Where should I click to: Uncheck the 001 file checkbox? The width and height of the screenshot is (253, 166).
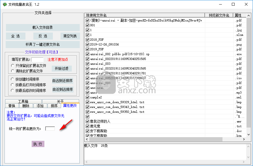click(87, 25)
